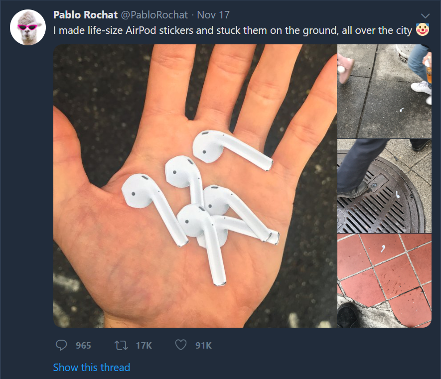441x379 pixels.
Task: Click the 17K retweet count
Action: (144, 345)
